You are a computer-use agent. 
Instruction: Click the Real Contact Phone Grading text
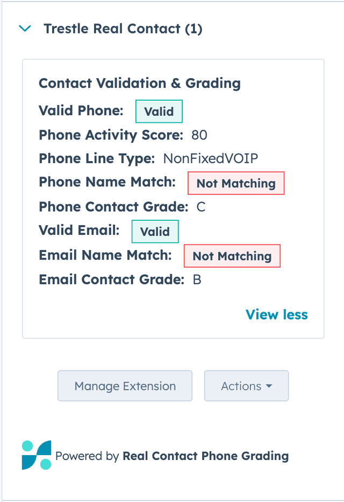pyautogui.click(x=205, y=456)
